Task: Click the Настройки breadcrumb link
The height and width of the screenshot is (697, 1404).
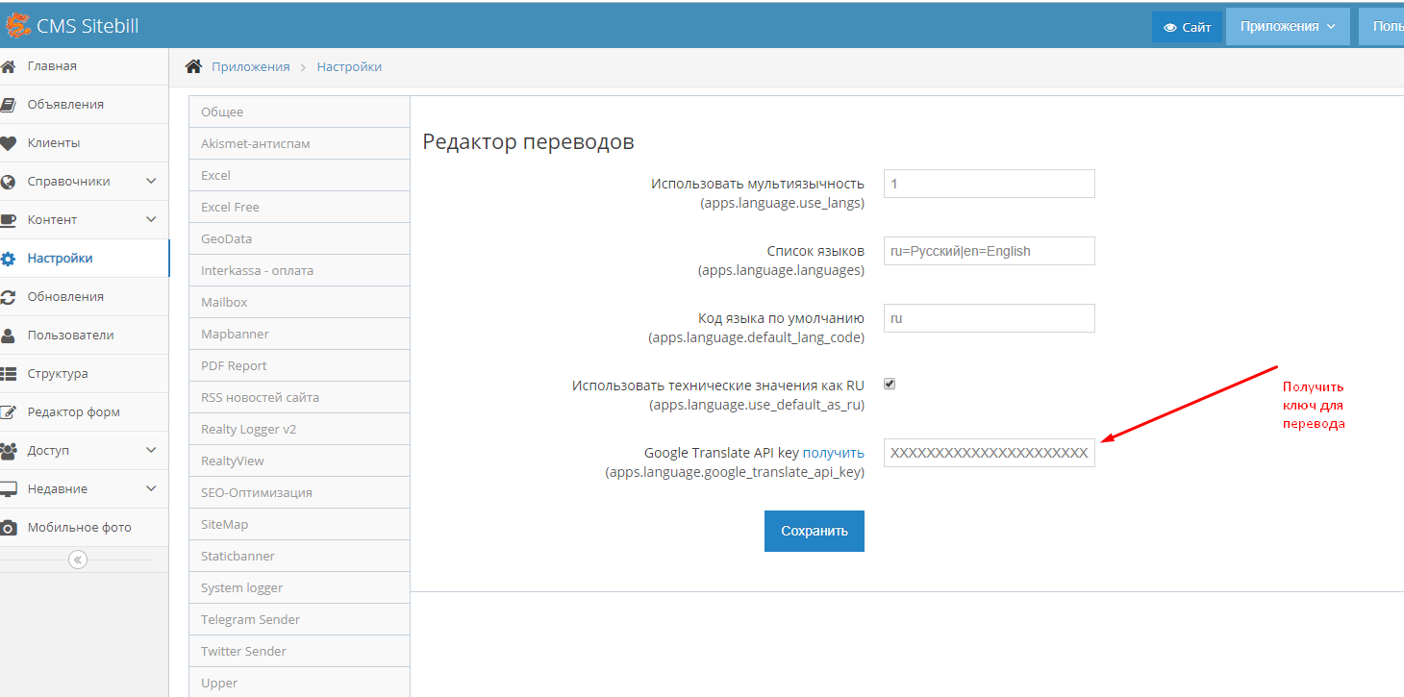Action: (349, 66)
